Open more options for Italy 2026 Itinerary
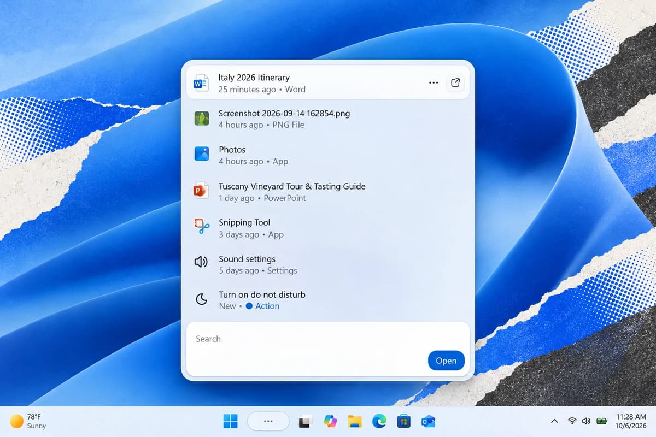 [434, 83]
